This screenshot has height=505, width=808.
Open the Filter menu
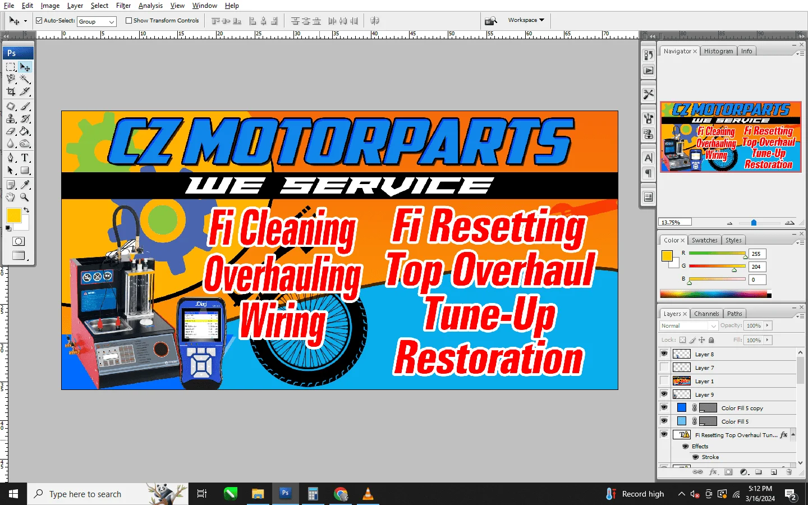click(123, 6)
